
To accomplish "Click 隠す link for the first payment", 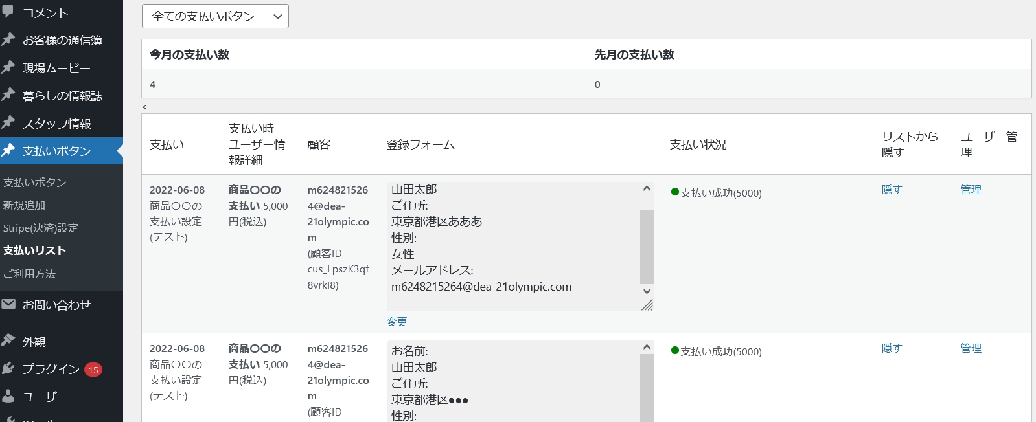I will coord(892,190).
